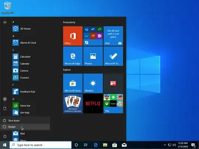Open the Play games folder tile
199x149 pixels.
113,103
